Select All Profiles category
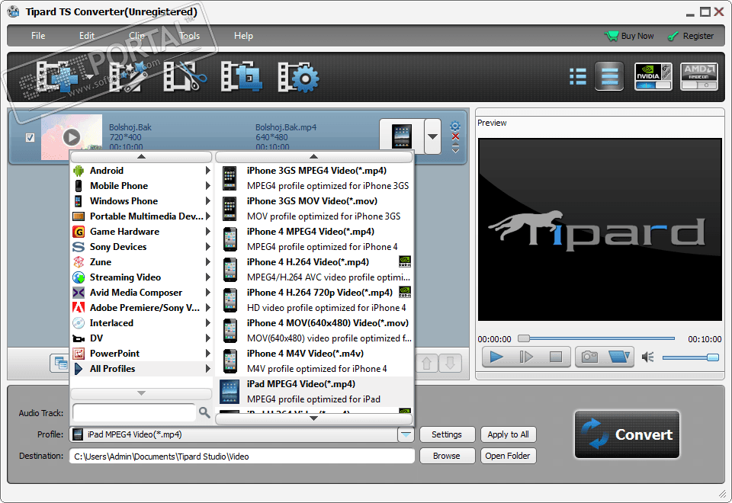Viewport: 732px width, 503px height. point(142,369)
